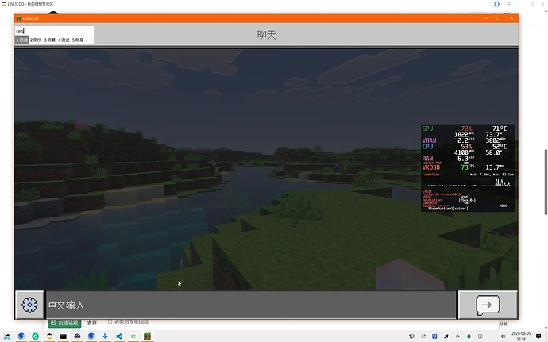Click the Minecraft window title icon
The image size is (548, 342).
pyautogui.click(x=19, y=18)
